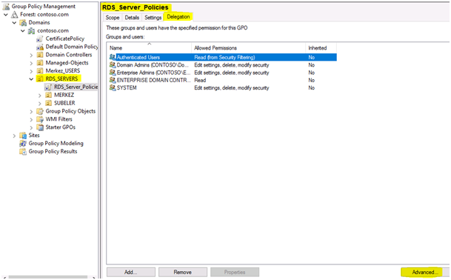
Task: Click the Remove button
Action: [x=183, y=272]
